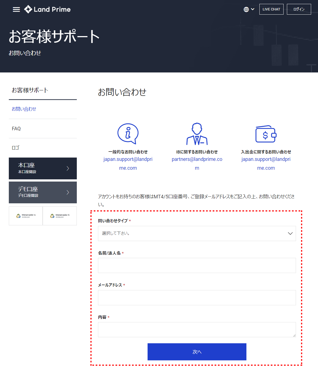
Task: Expand the デモ口座 section chevron
Action: [68, 192]
